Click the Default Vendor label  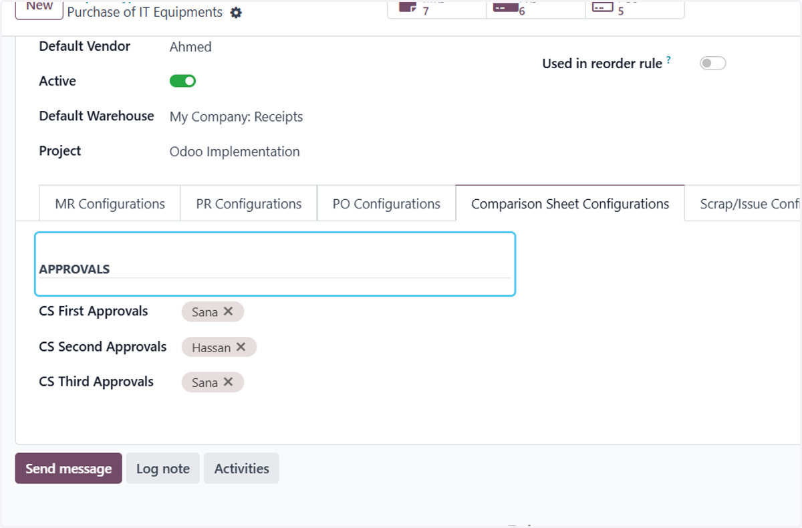(x=85, y=46)
